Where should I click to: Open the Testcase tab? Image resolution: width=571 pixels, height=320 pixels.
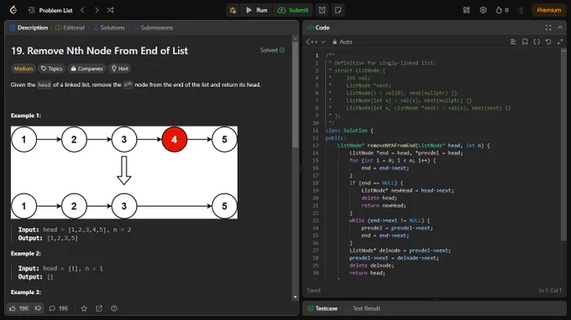[322, 308]
